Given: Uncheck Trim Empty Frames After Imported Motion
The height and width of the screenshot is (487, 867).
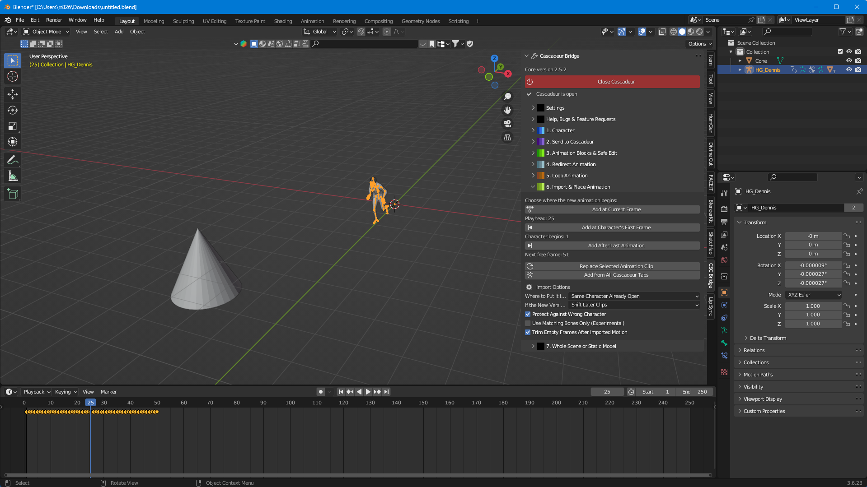Looking at the screenshot, I should 528,332.
